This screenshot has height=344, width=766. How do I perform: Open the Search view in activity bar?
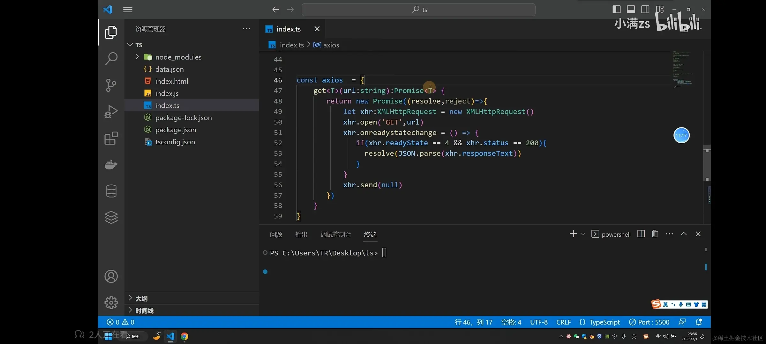point(111,59)
